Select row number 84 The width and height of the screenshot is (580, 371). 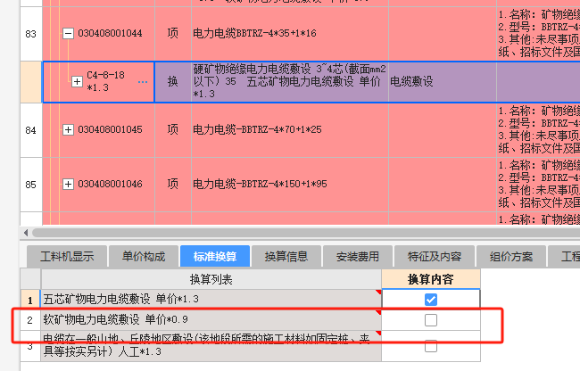coord(30,130)
